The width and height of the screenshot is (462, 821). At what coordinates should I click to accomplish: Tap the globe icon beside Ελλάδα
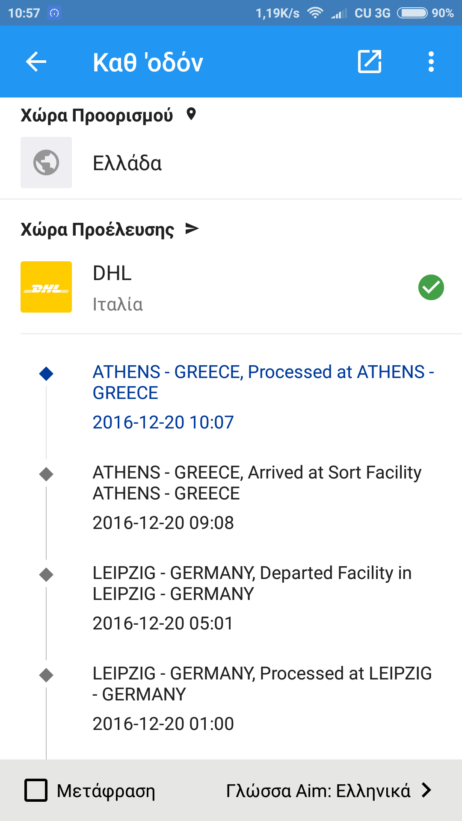46,162
